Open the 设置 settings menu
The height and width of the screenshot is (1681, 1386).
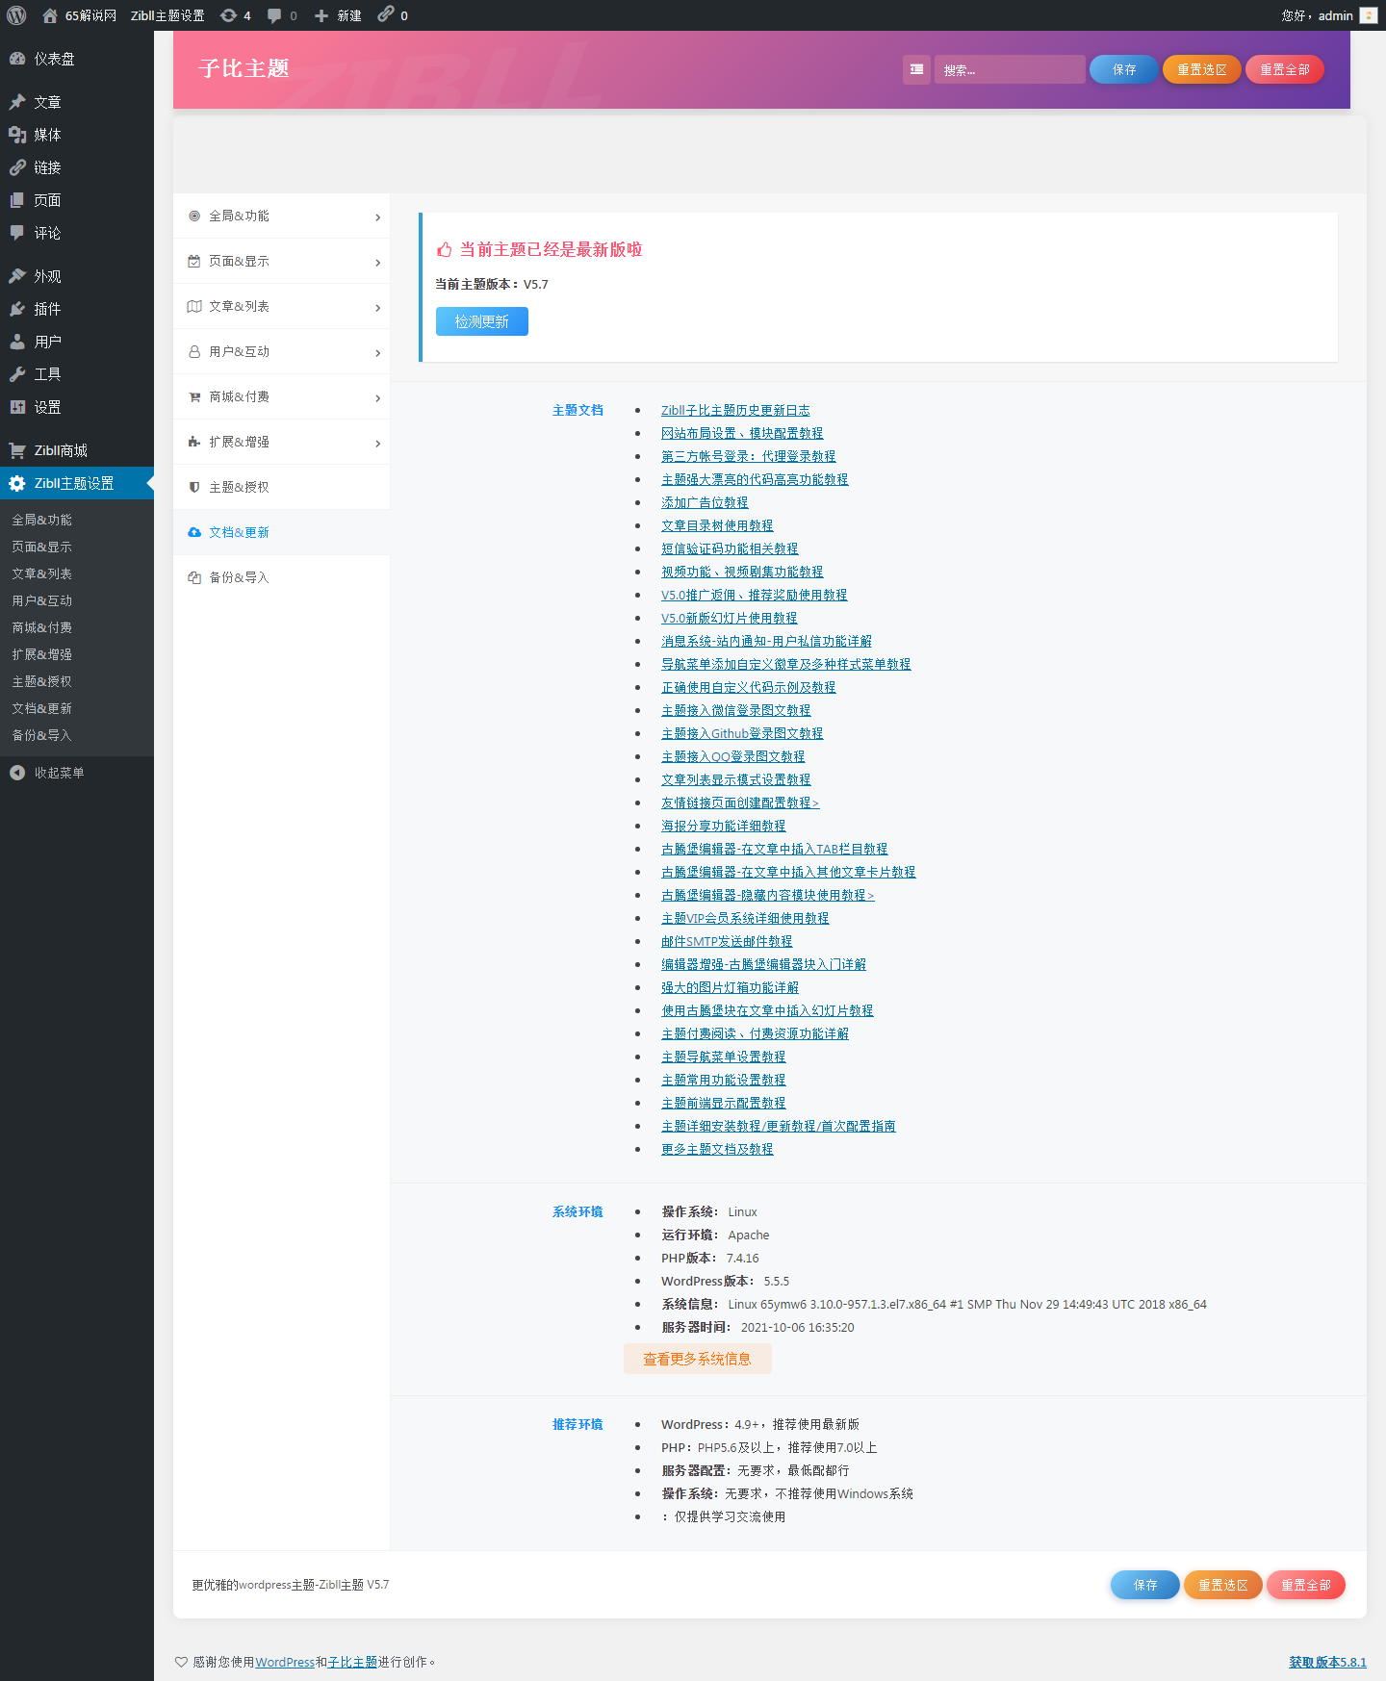(77, 407)
